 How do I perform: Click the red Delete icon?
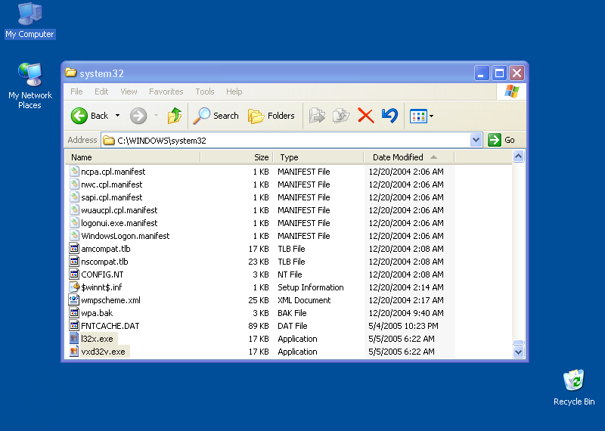tap(366, 116)
